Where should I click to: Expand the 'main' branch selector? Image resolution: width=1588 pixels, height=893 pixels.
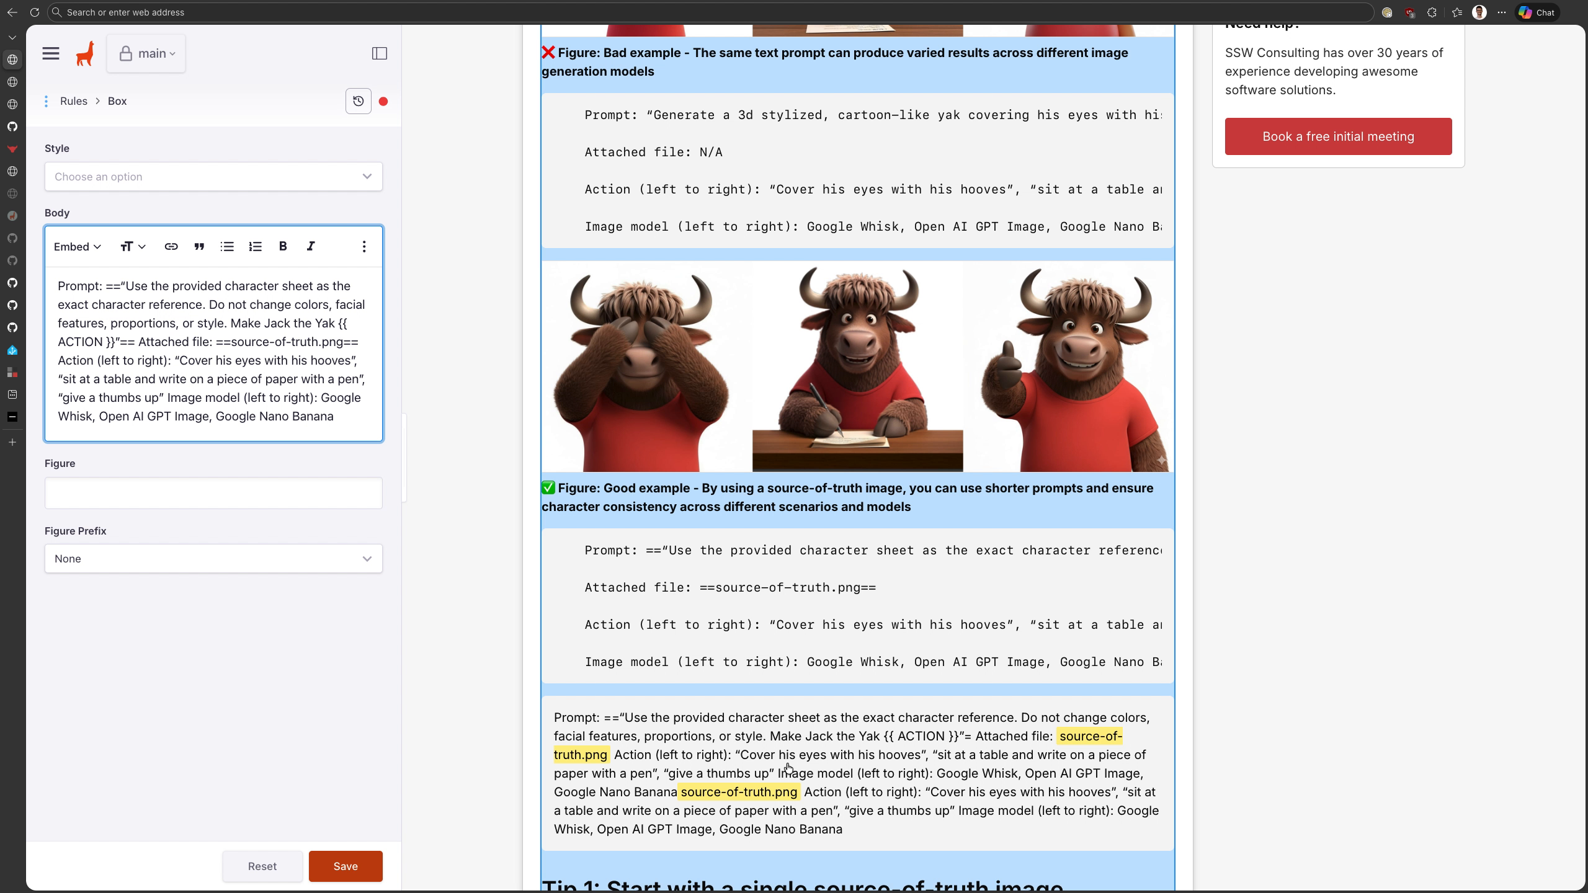click(x=146, y=53)
